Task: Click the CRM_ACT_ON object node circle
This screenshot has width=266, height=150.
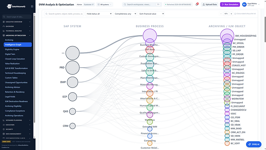Action: tap(227, 132)
